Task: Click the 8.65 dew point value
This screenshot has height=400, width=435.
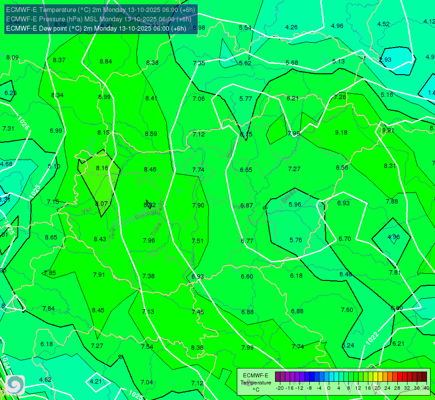Action: coord(51,238)
